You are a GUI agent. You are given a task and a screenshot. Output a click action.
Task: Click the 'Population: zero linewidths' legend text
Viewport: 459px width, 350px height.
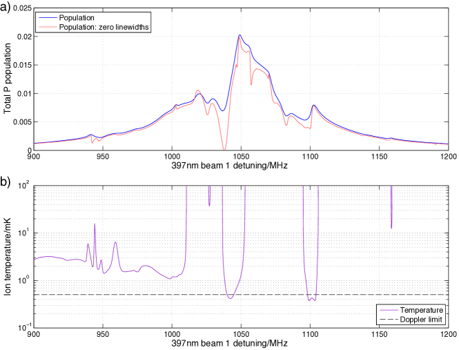pos(104,27)
